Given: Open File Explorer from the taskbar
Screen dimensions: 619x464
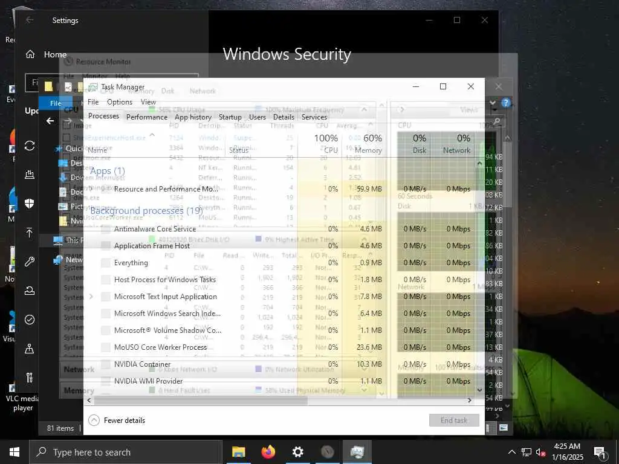Looking at the screenshot, I should pos(238,452).
